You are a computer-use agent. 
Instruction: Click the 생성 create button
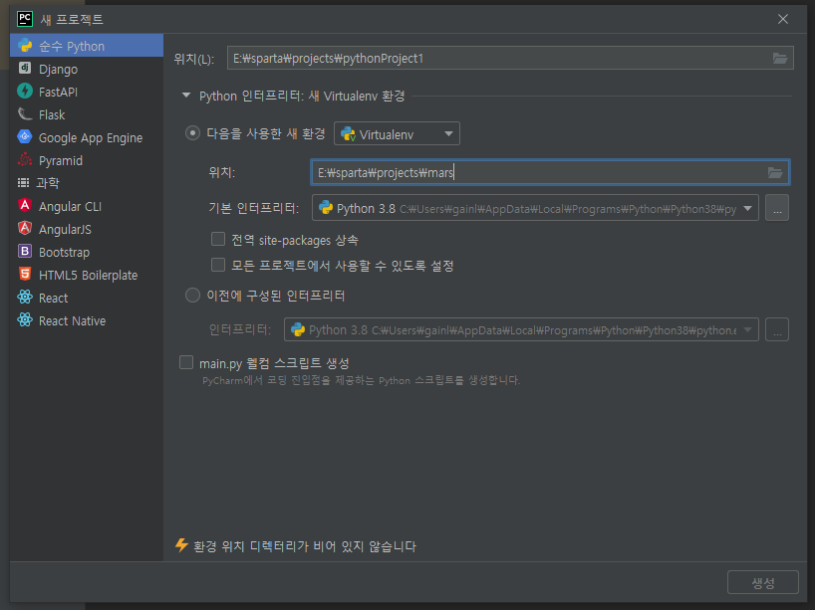(762, 582)
